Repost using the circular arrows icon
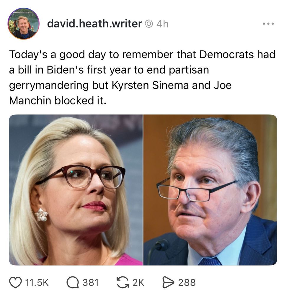286x295 pixels. tap(123, 282)
